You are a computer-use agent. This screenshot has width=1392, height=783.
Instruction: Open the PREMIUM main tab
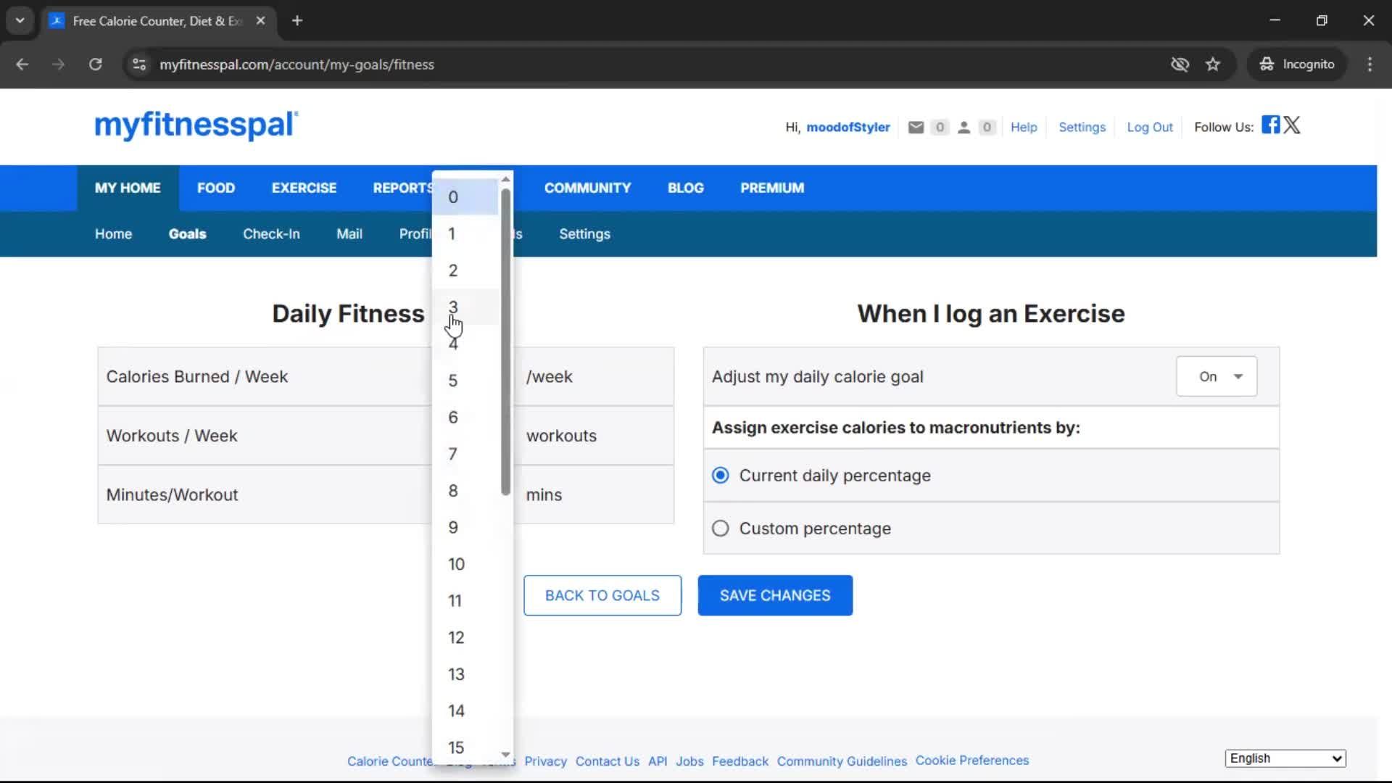click(772, 188)
